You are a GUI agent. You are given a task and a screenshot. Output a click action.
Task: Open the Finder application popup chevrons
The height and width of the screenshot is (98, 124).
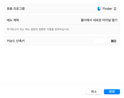point(115,9)
